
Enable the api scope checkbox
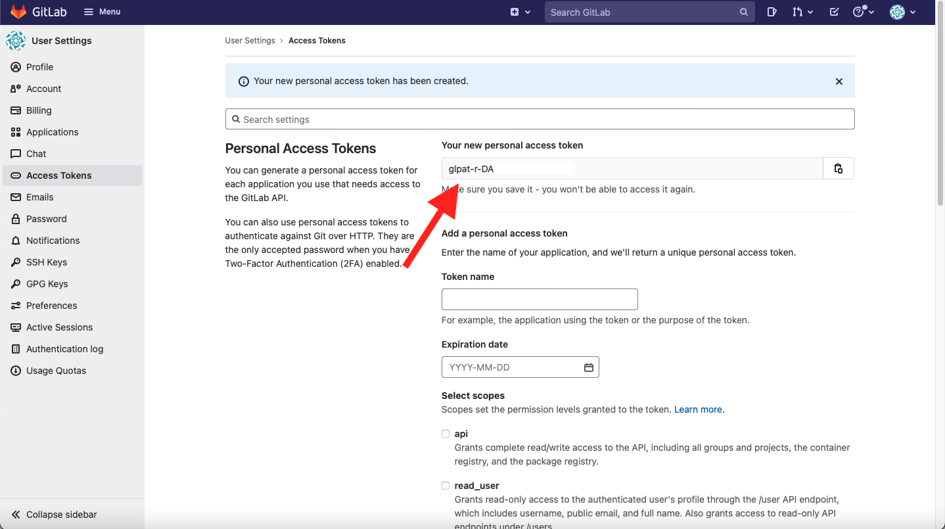pos(446,434)
